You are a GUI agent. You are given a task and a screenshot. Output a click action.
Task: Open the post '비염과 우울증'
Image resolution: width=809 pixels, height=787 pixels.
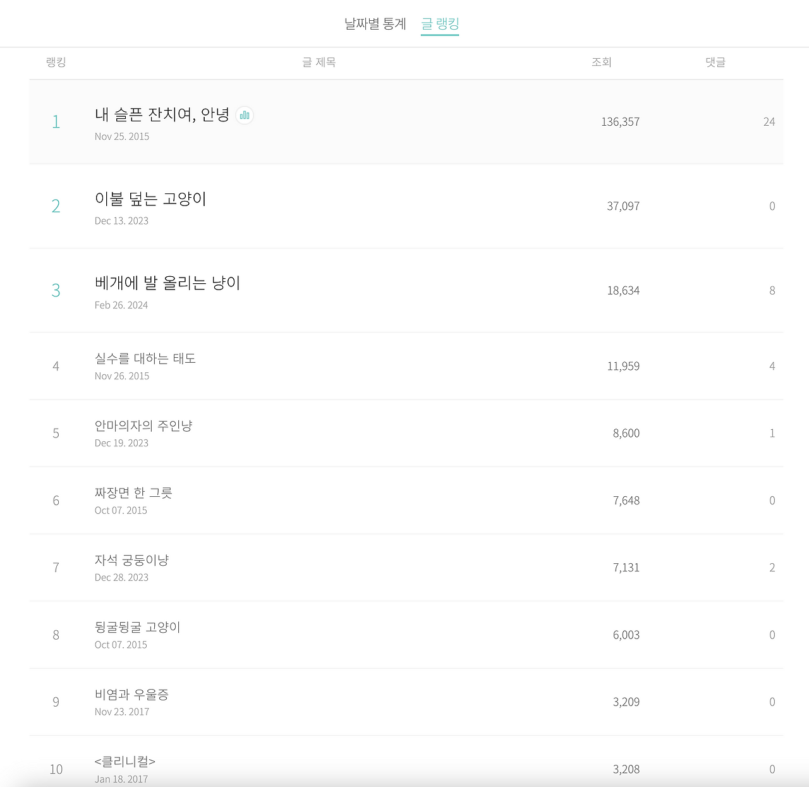coord(133,694)
